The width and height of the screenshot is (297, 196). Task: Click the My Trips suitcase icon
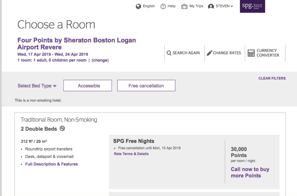point(184,6)
